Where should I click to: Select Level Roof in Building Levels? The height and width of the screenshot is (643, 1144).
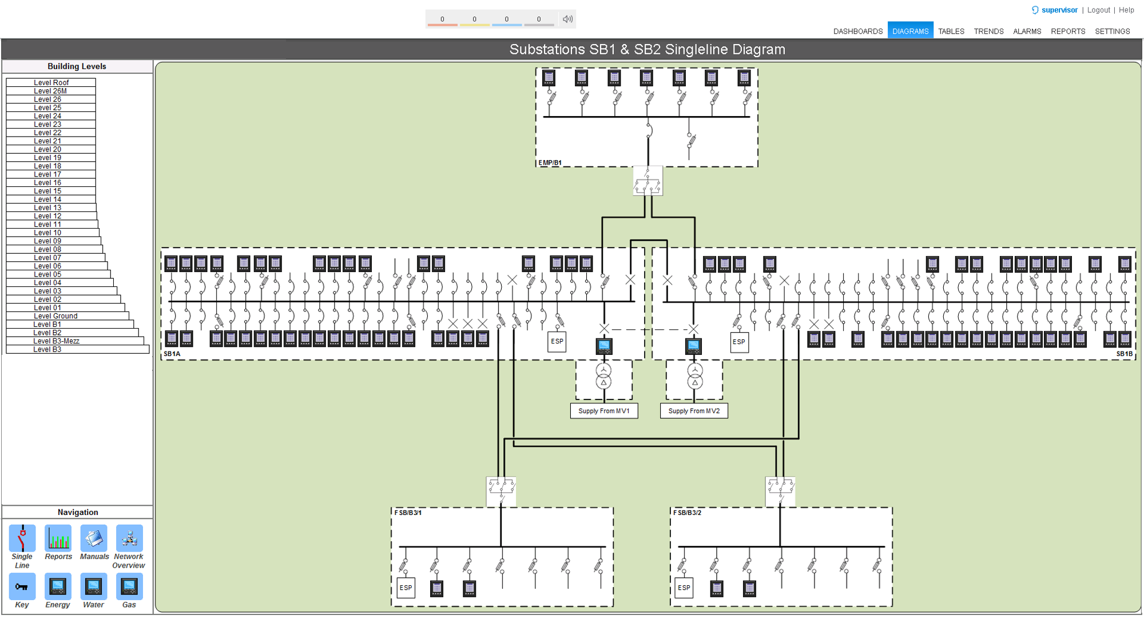point(51,83)
